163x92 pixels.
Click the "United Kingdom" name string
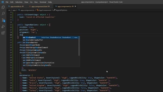point(37,85)
